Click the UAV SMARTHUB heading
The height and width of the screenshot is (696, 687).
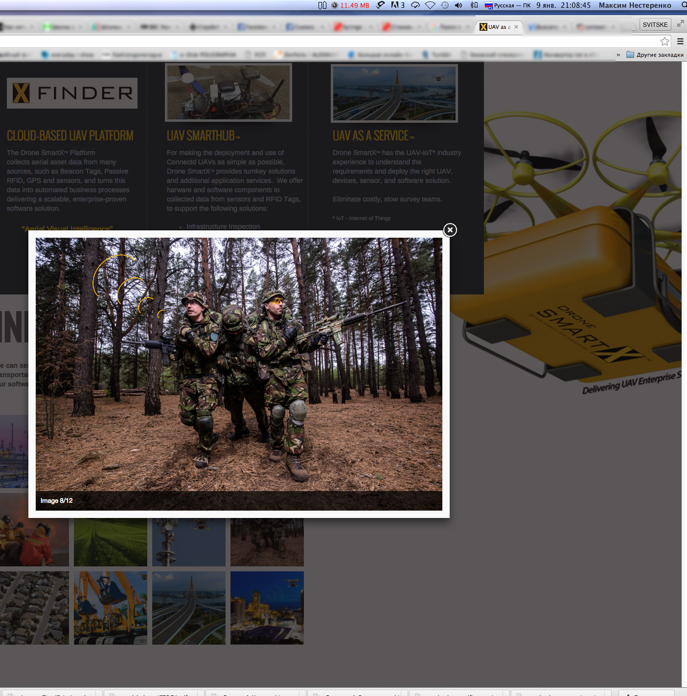point(203,135)
